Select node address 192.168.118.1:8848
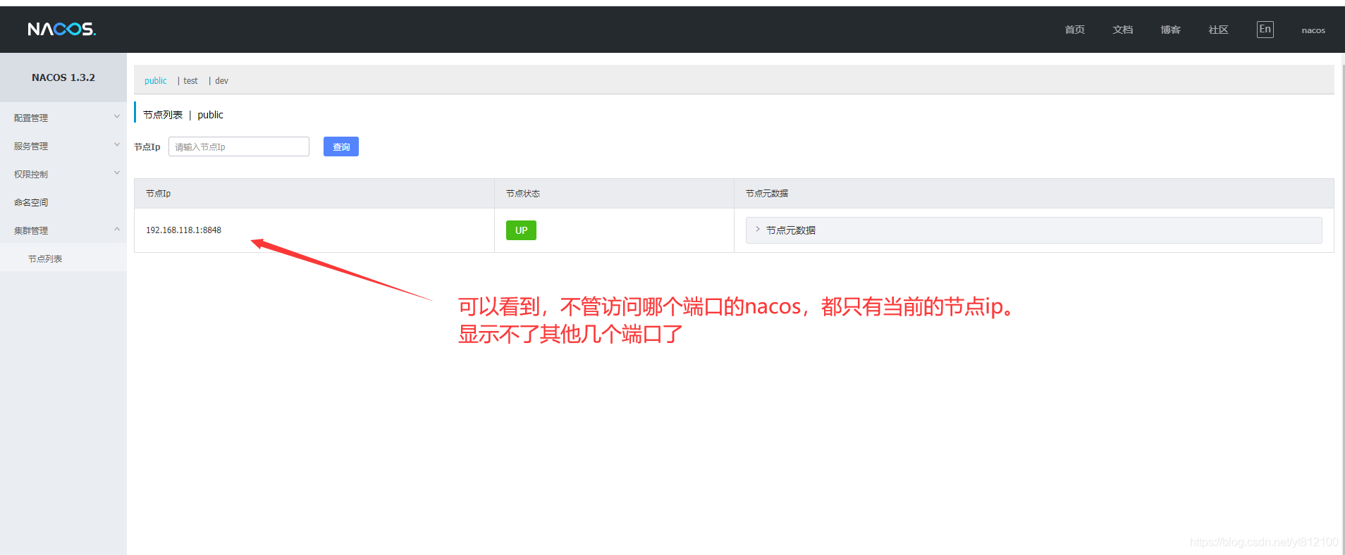This screenshot has height=555, width=1345. [x=183, y=230]
